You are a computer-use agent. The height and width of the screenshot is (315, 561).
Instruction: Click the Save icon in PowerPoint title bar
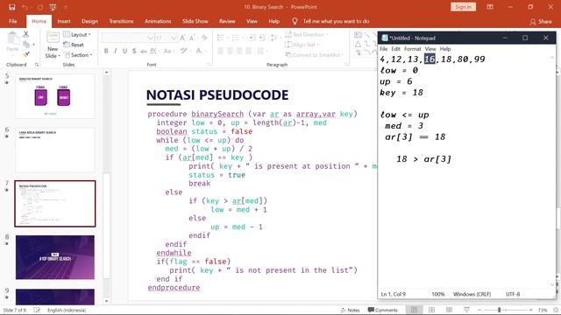click(x=11, y=7)
